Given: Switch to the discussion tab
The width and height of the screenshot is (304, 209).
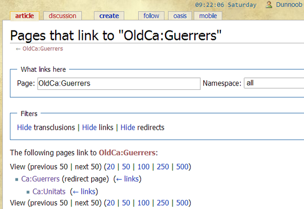Looking at the screenshot, I should (x=62, y=16).
